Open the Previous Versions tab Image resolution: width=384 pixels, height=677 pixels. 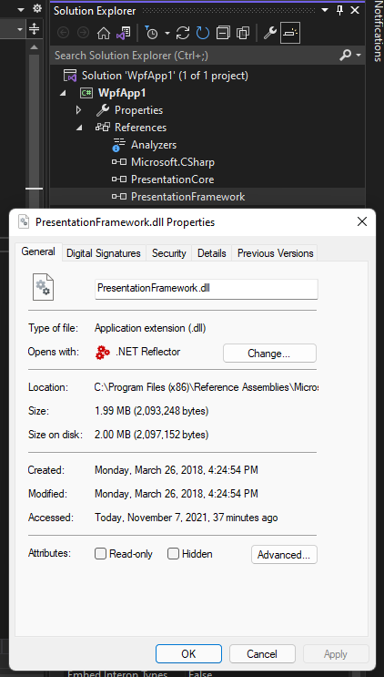pyautogui.click(x=275, y=253)
